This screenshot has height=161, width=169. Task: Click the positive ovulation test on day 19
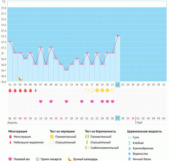point(102,90)
